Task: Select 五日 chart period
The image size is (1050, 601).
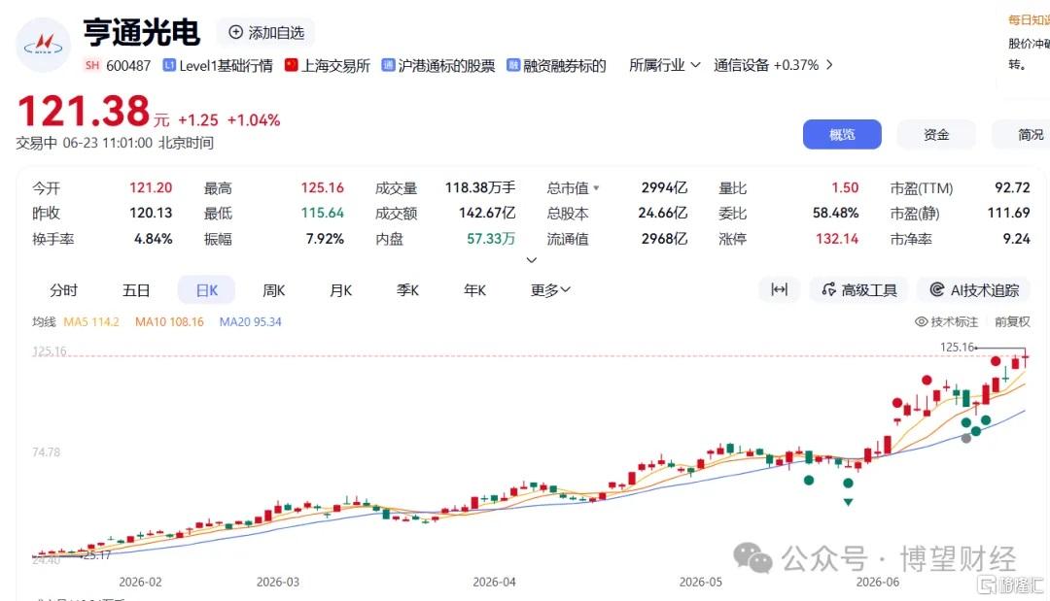Action: point(135,290)
